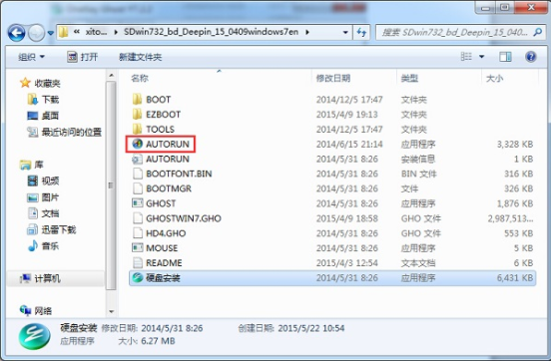Screen dimensions: 551x362
Task: Click the 6,431 KB size of 硬盘安装
Action: click(515, 277)
